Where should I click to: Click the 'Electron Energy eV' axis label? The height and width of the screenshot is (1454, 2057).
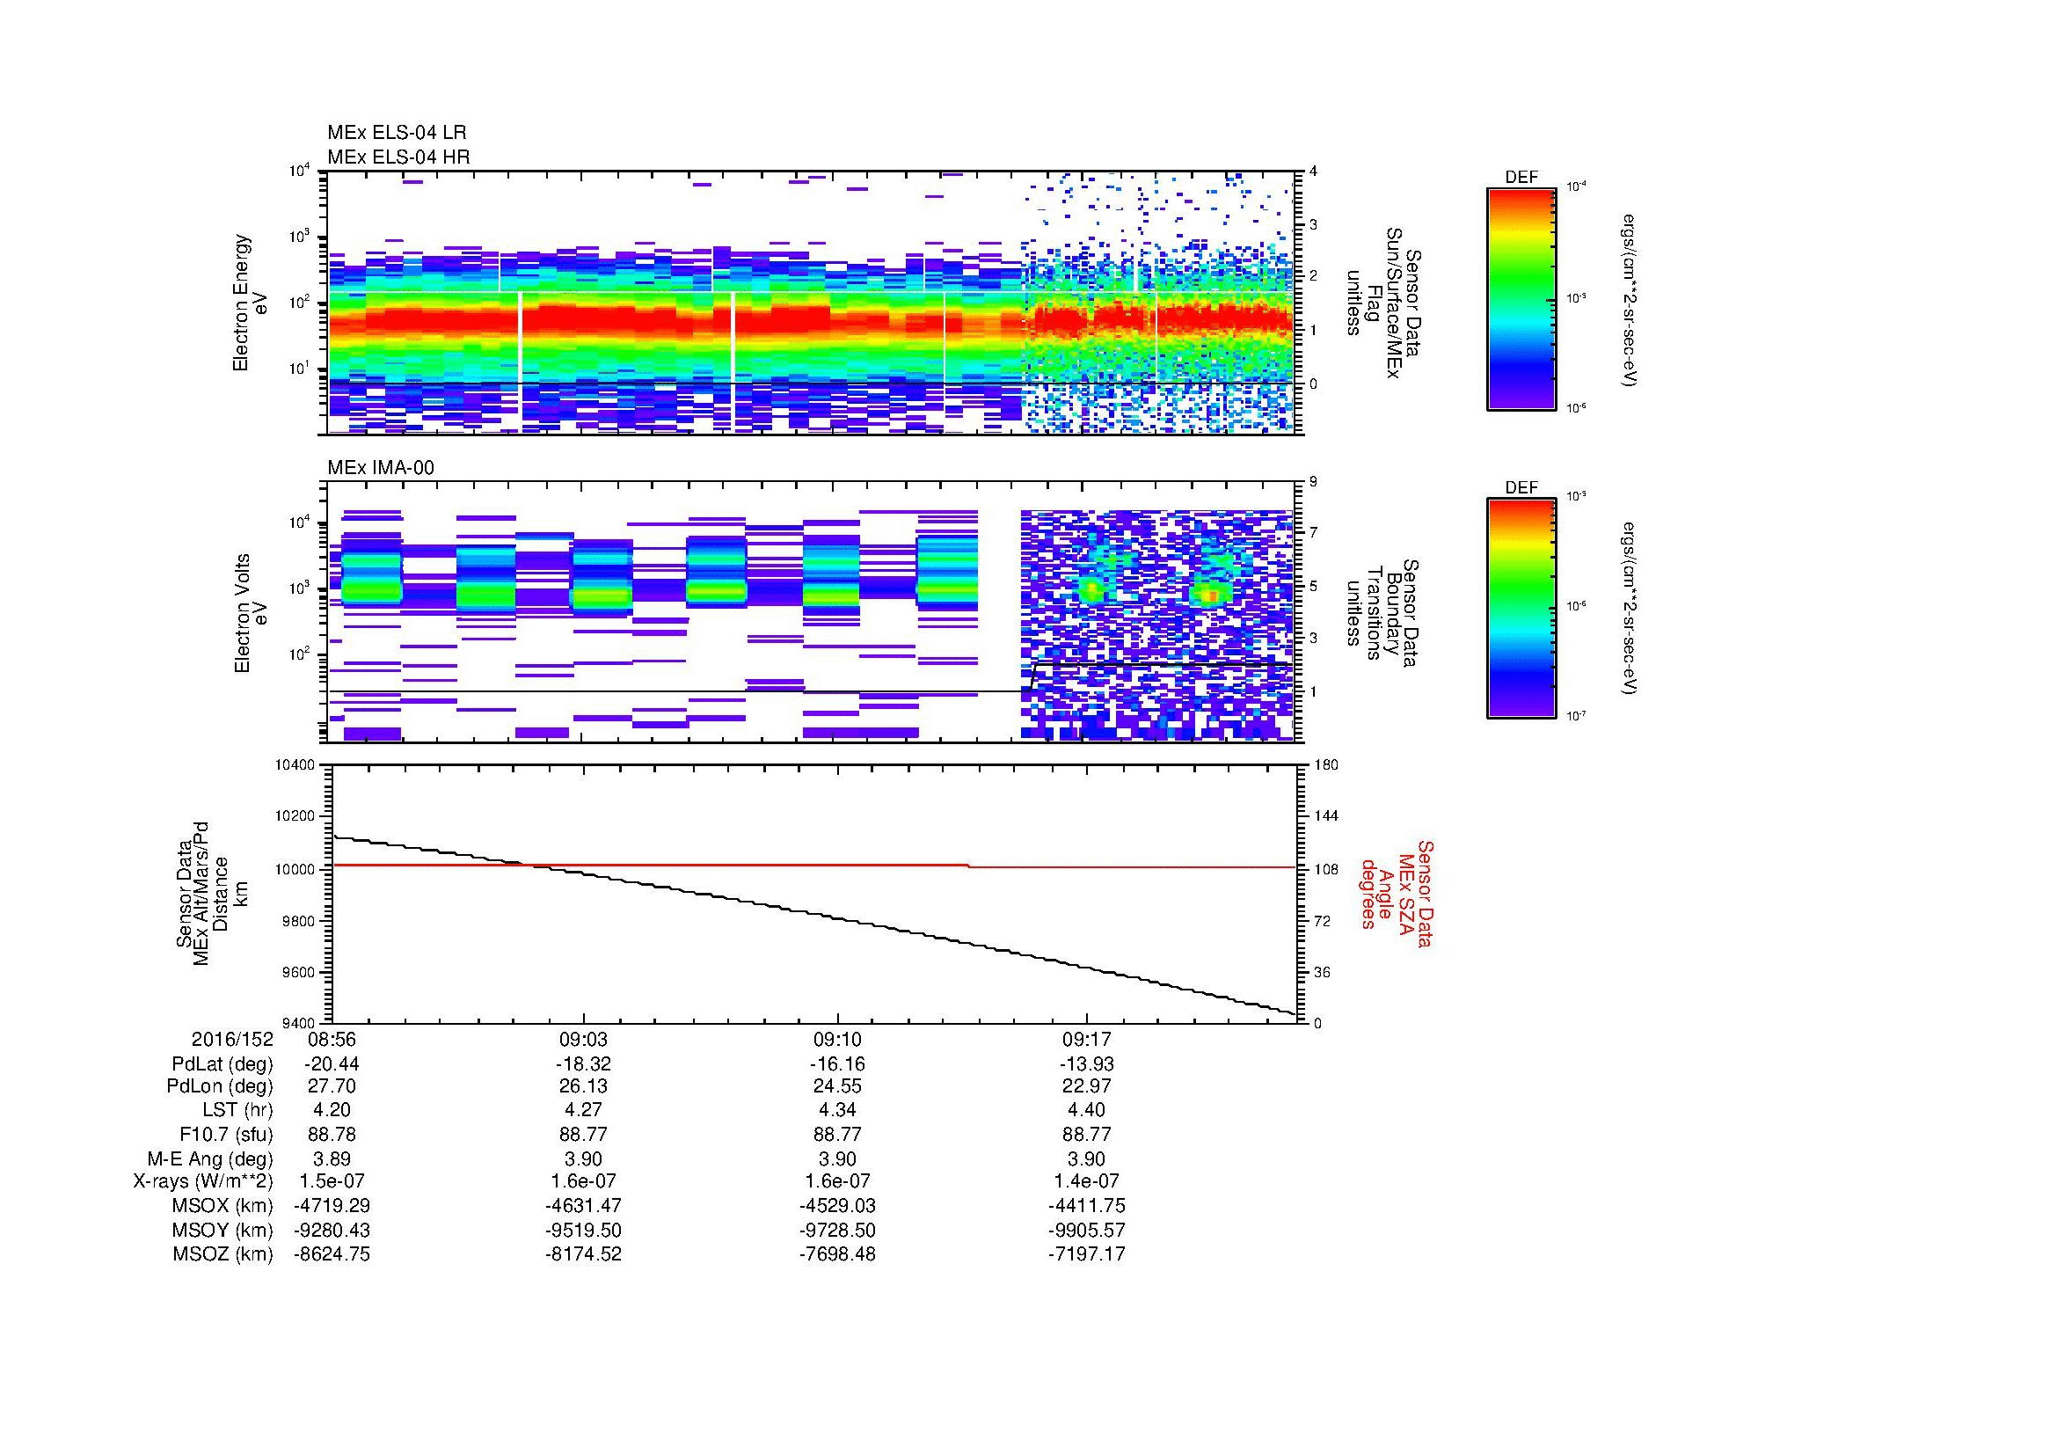250,303
